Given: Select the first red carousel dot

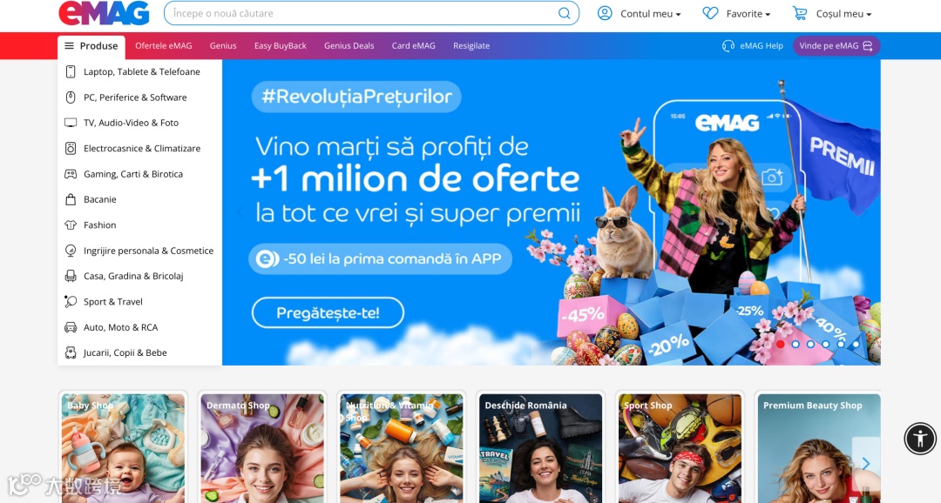Looking at the screenshot, I should point(780,344).
